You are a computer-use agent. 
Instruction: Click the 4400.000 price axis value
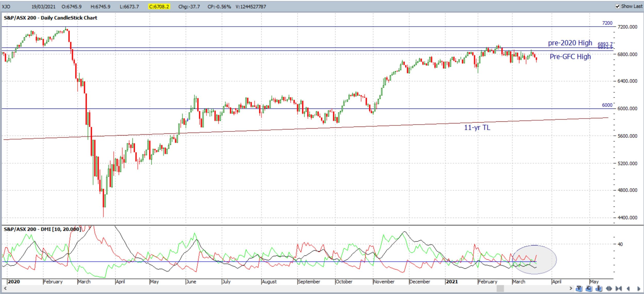click(628, 218)
